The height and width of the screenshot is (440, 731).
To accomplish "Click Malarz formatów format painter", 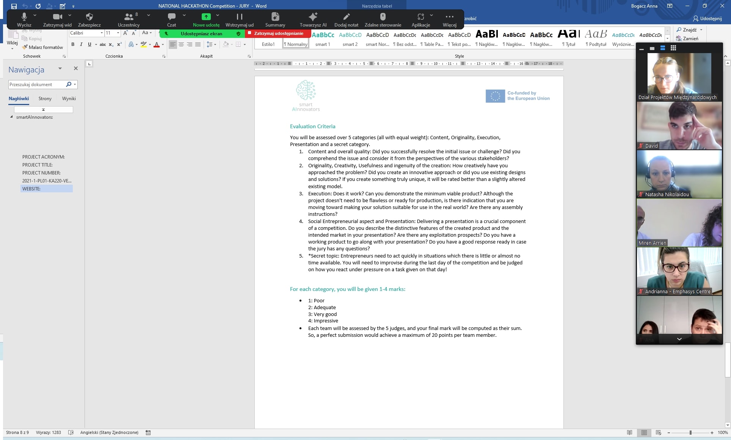I will pos(42,47).
